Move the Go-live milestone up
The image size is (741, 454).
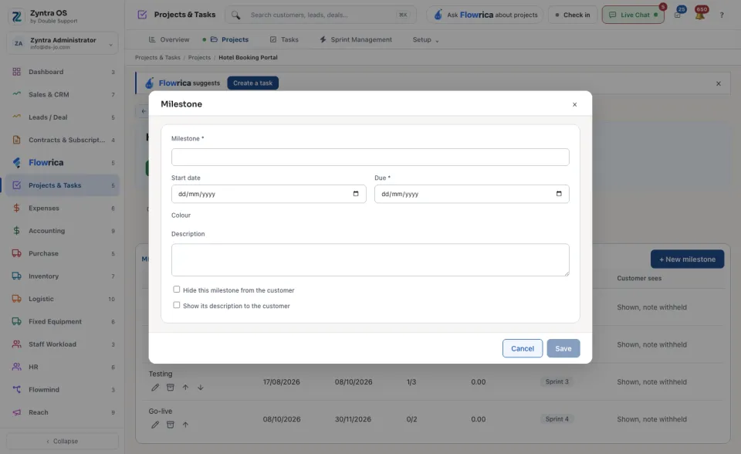(185, 425)
